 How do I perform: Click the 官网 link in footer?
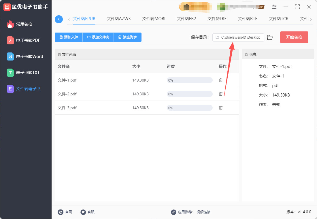click(x=69, y=212)
